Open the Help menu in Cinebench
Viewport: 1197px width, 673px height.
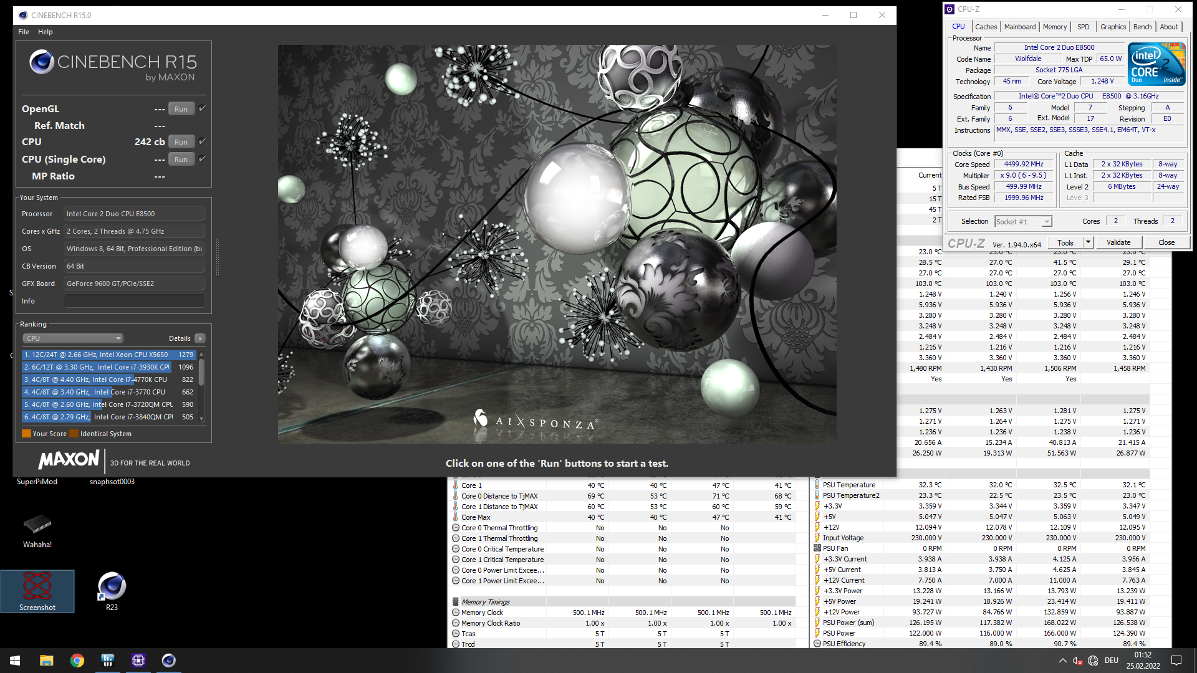point(46,32)
